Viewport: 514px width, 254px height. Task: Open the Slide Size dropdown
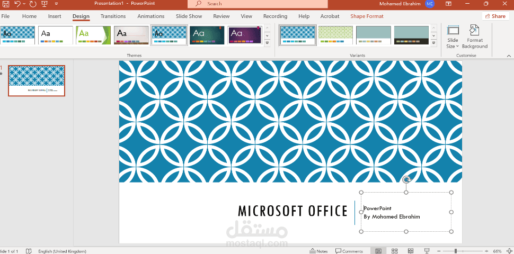(453, 37)
